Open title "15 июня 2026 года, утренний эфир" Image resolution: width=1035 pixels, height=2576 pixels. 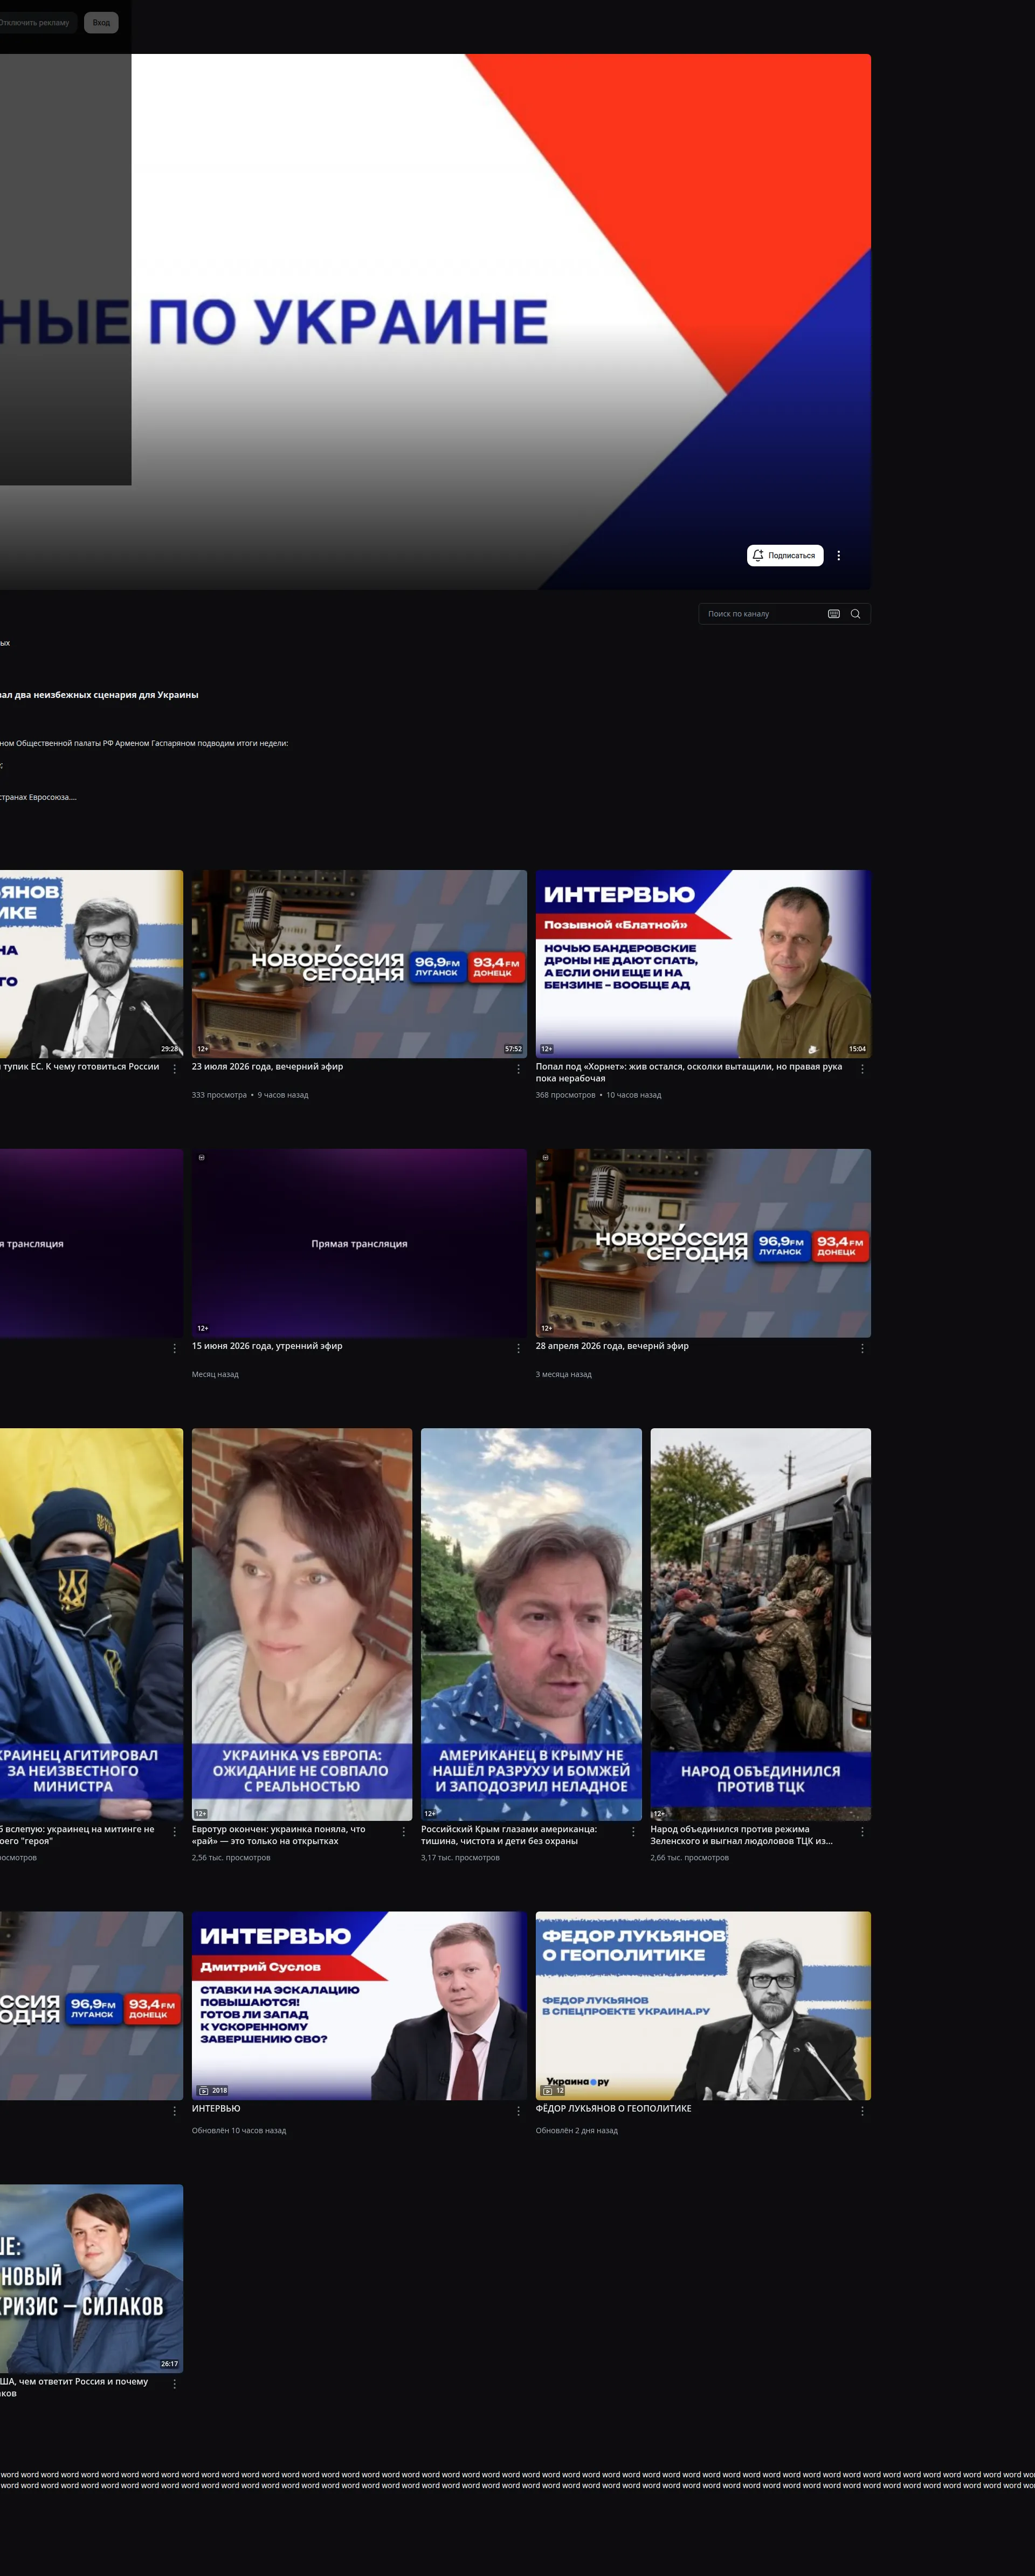pos(267,1346)
